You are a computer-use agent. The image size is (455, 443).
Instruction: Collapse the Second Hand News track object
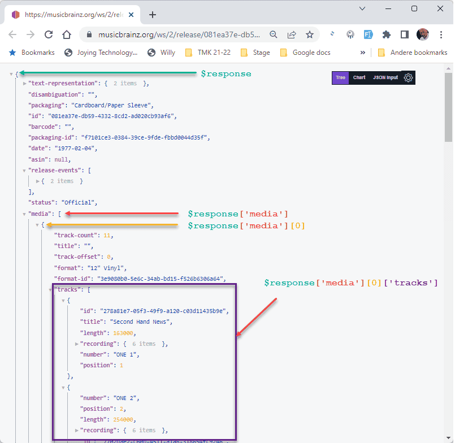tap(63, 301)
